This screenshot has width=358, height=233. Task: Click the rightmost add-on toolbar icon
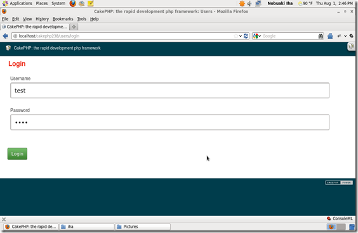pyautogui.click(x=352, y=36)
